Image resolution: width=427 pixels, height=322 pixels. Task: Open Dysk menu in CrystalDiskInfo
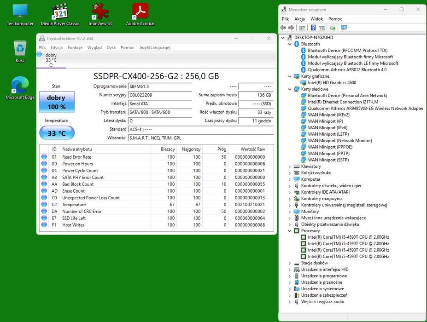point(111,47)
